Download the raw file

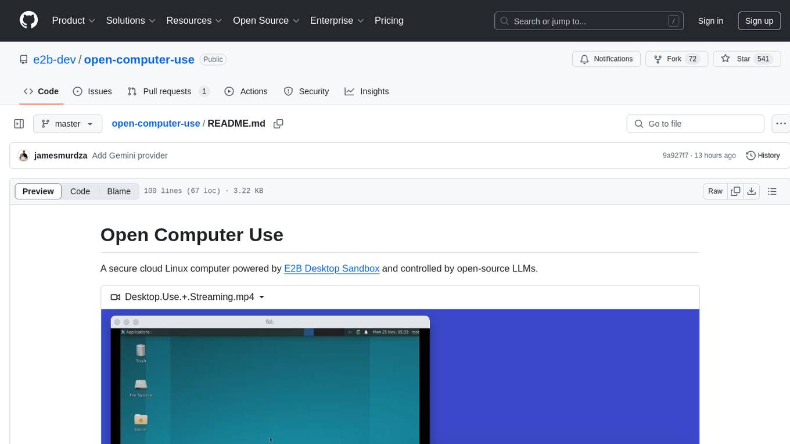click(x=751, y=191)
